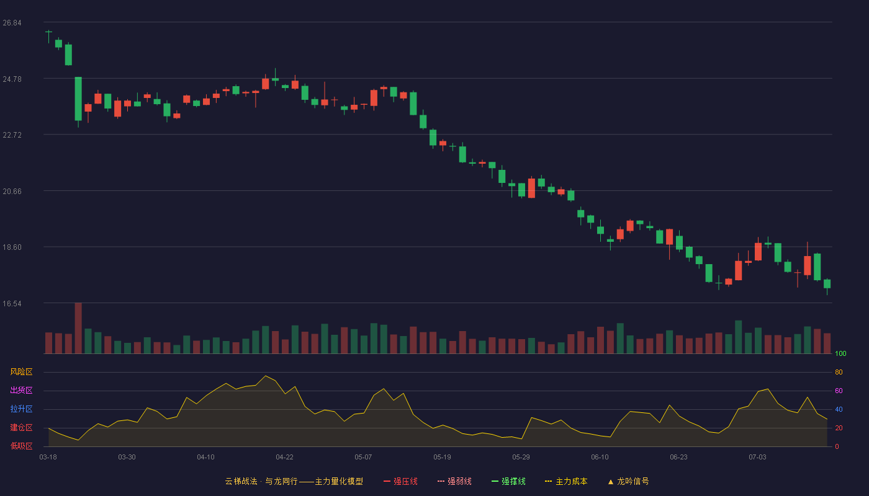This screenshot has width=869, height=496.
Task: Select the 风险区 zone label
Action: [x=21, y=372]
